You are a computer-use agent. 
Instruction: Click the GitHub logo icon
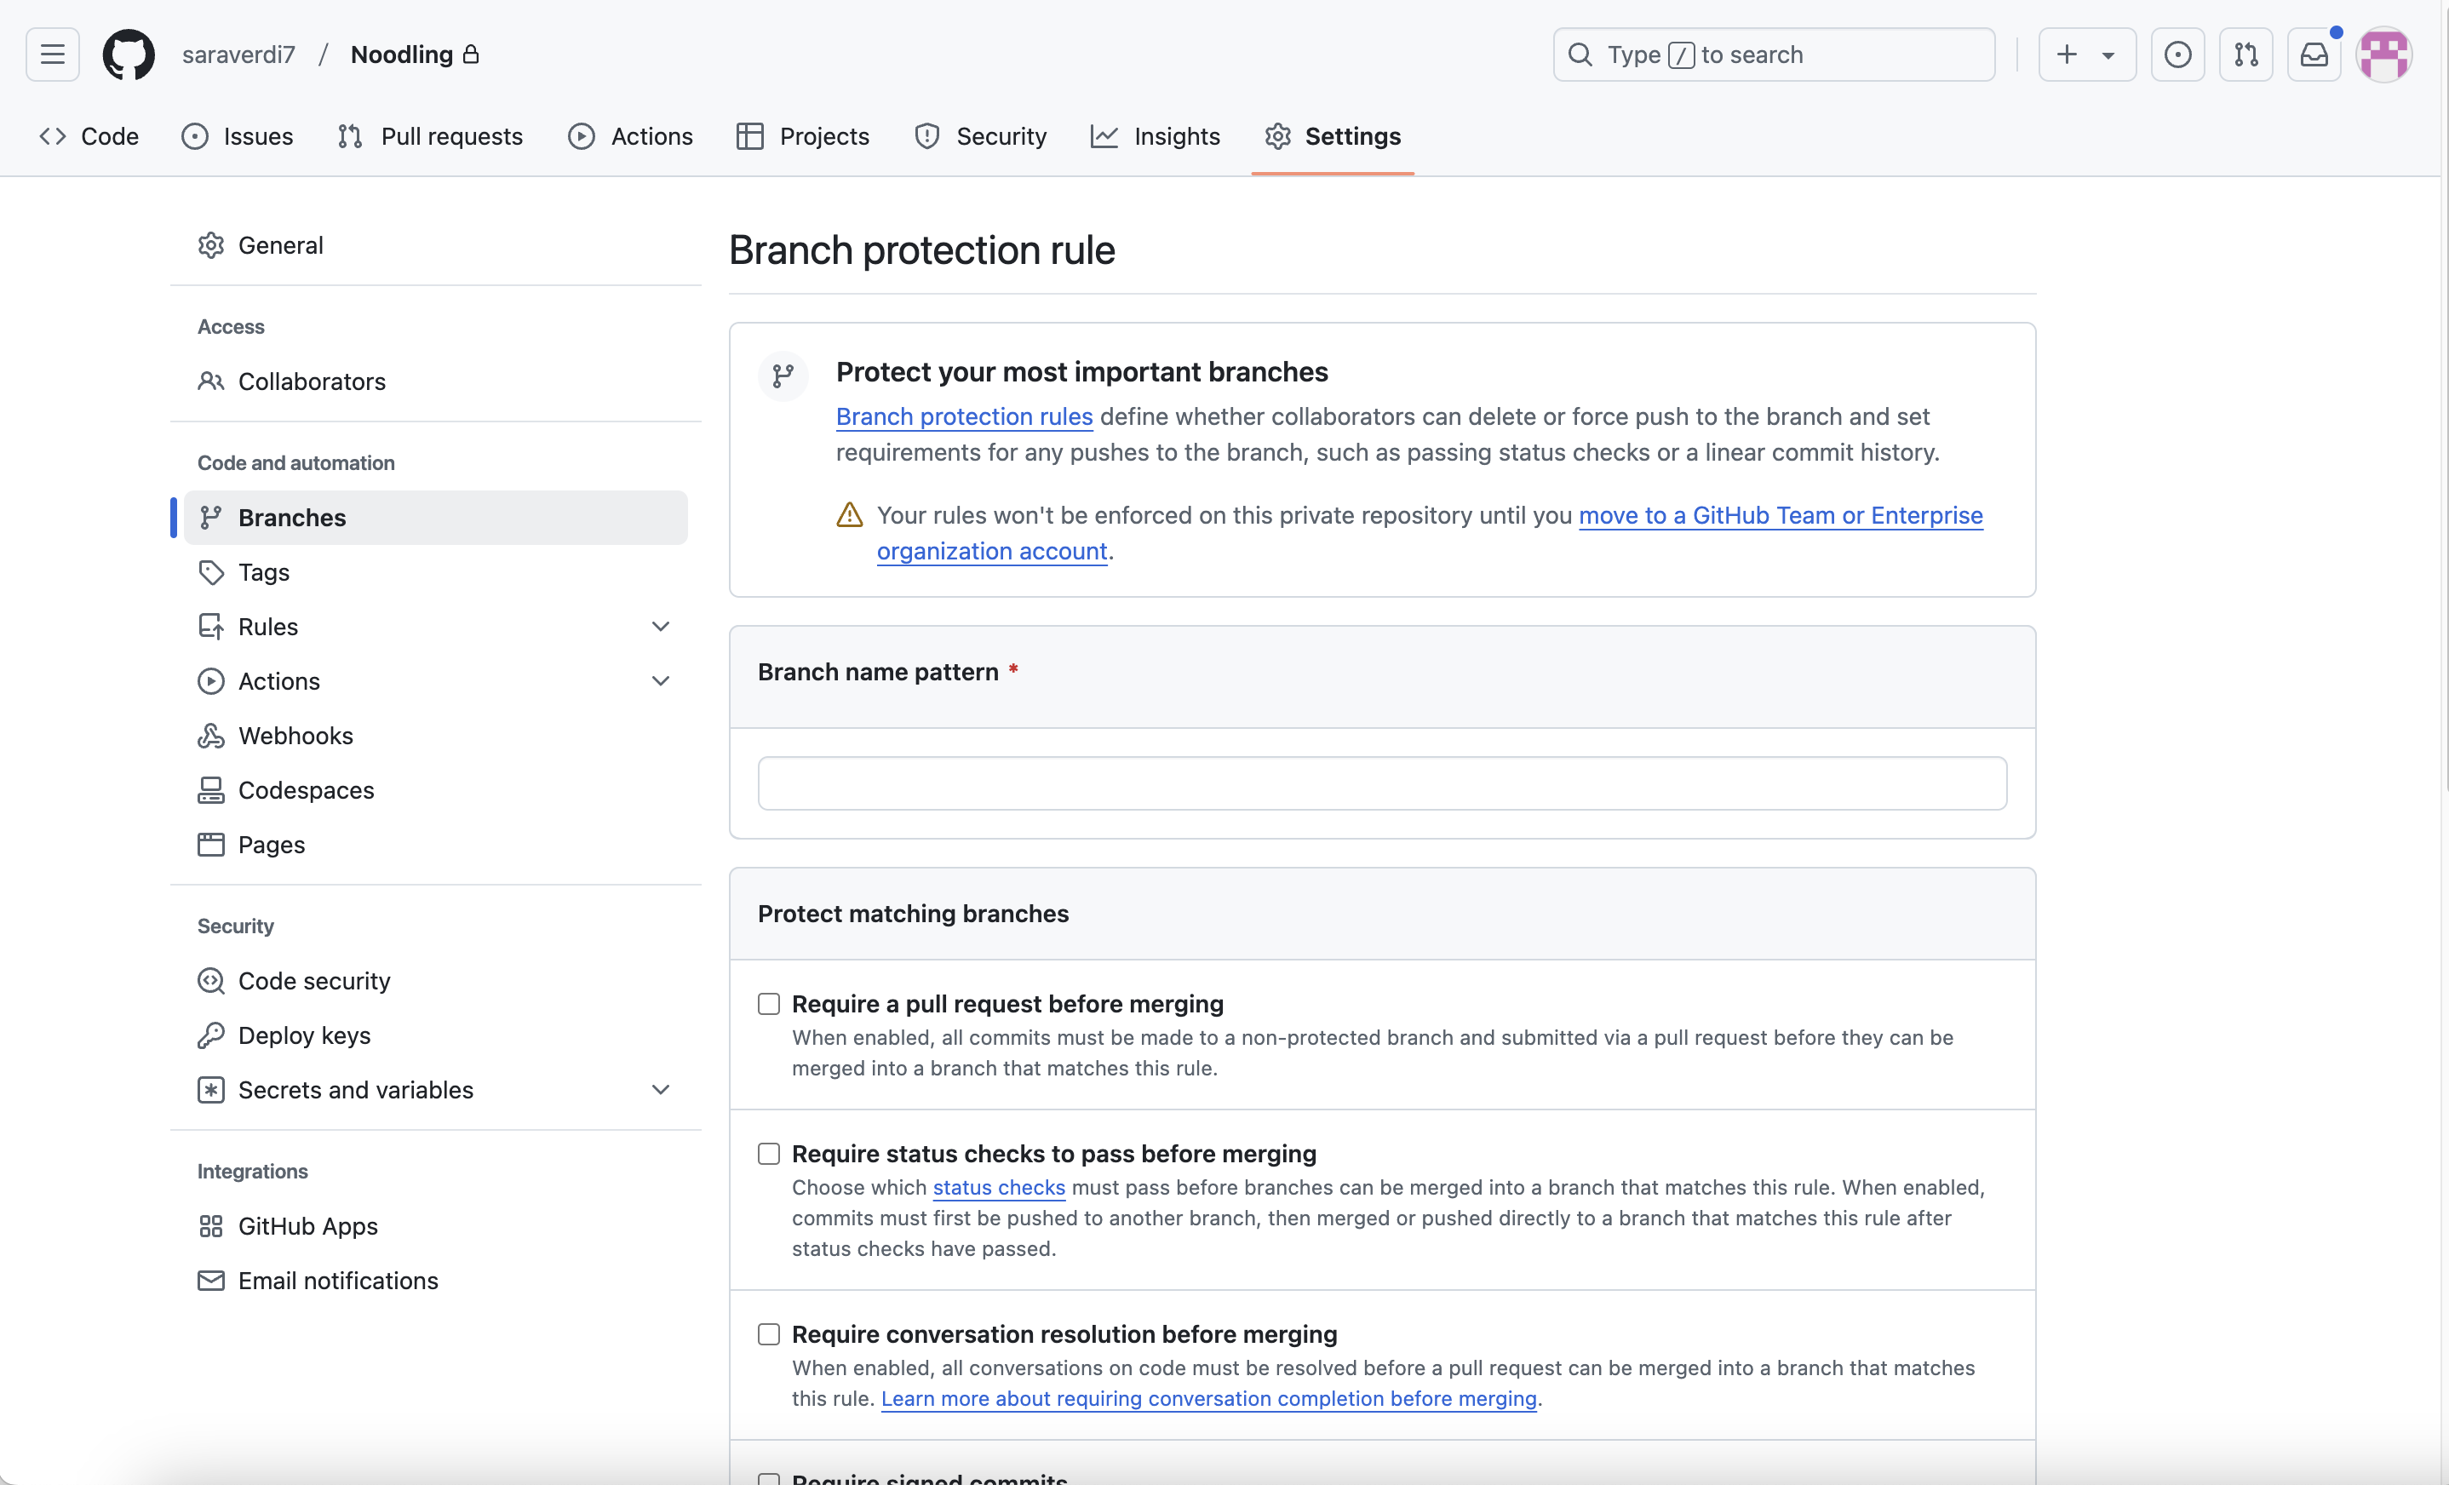coord(128,54)
